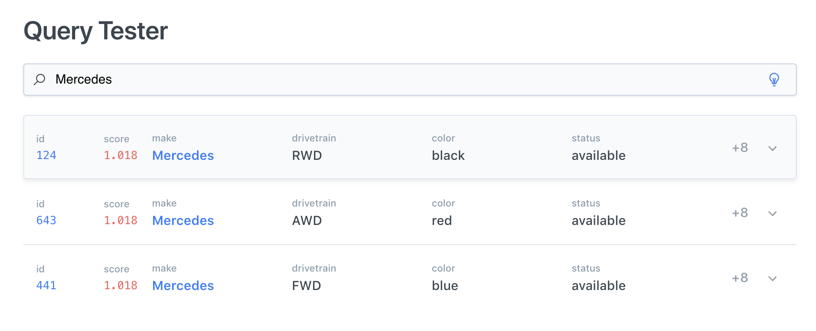Expand result row for id 441

pyautogui.click(x=772, y=278)
